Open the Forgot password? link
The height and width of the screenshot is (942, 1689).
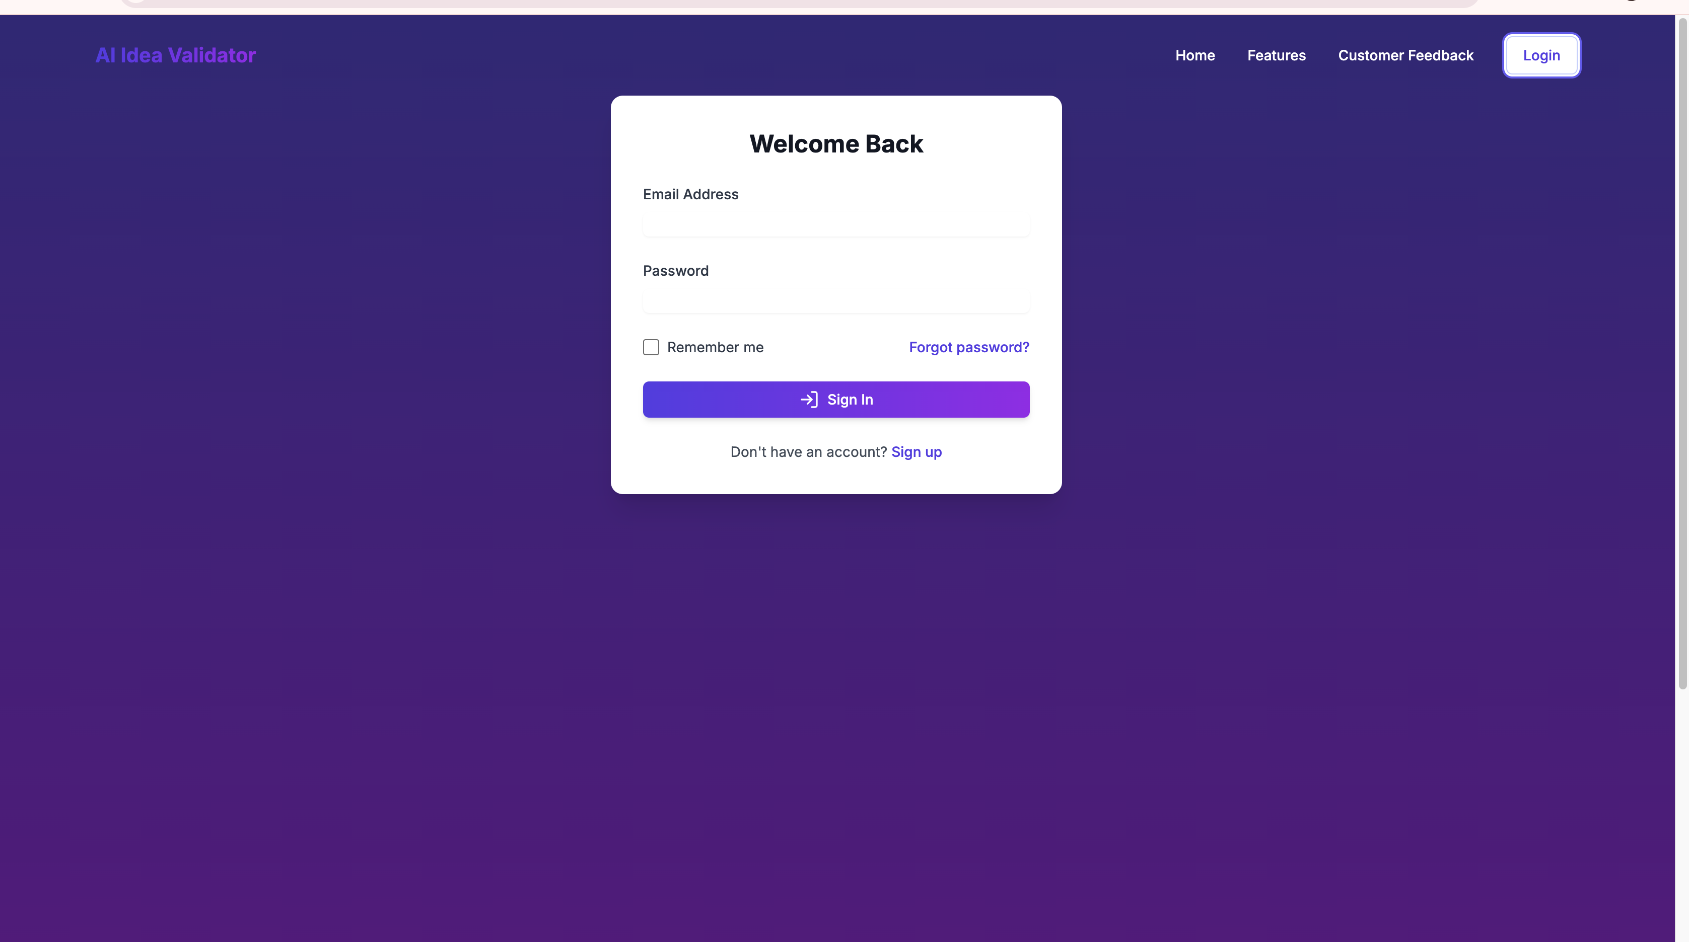pos(968,347)
